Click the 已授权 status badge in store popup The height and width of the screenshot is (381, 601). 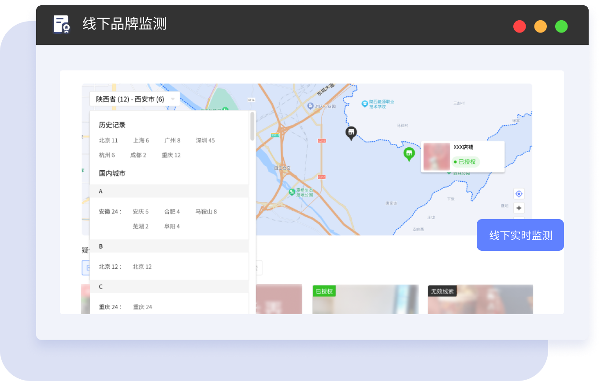tap(465, 162)
